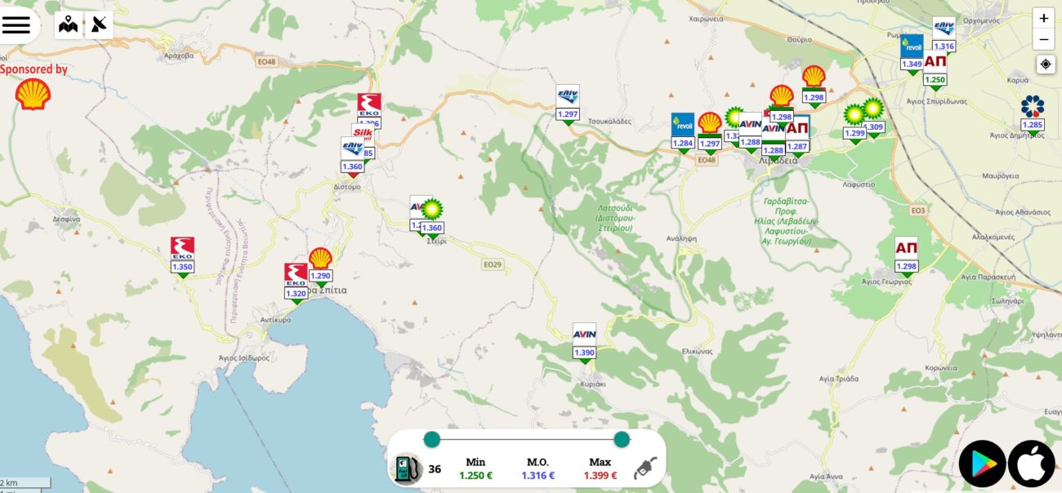
Task: Select the BP station priced 1.309
Action: point(873,116)
